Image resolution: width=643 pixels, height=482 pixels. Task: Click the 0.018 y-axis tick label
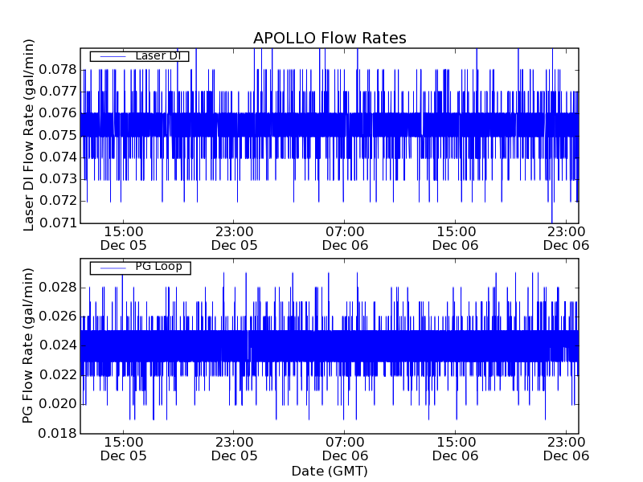(59, 433)
